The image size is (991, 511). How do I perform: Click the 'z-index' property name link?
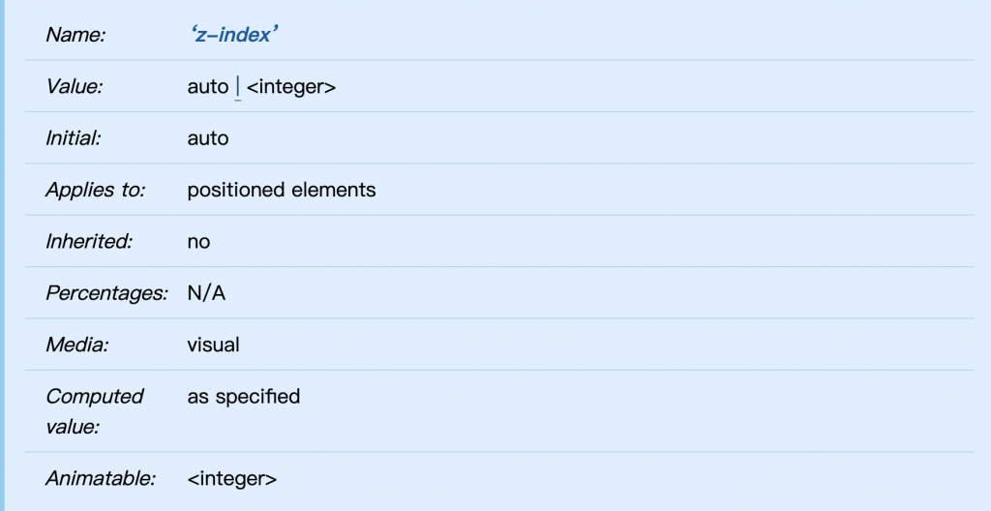(235, 35)
